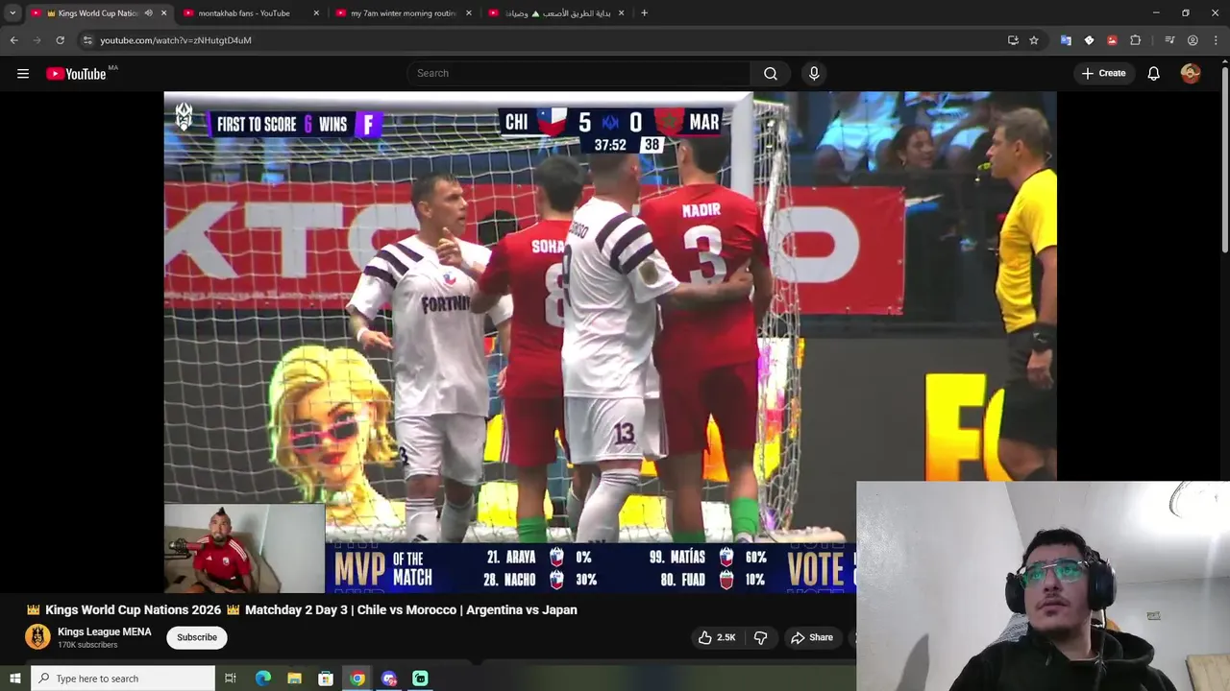Start voice search with the microphone
1230x691 pixels.
coord(814,73)
